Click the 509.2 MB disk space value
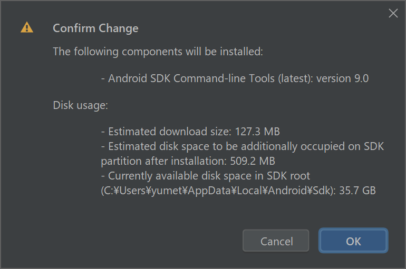Image resolution: width=406 pixels, height=269 pixels. coord(253,161)
